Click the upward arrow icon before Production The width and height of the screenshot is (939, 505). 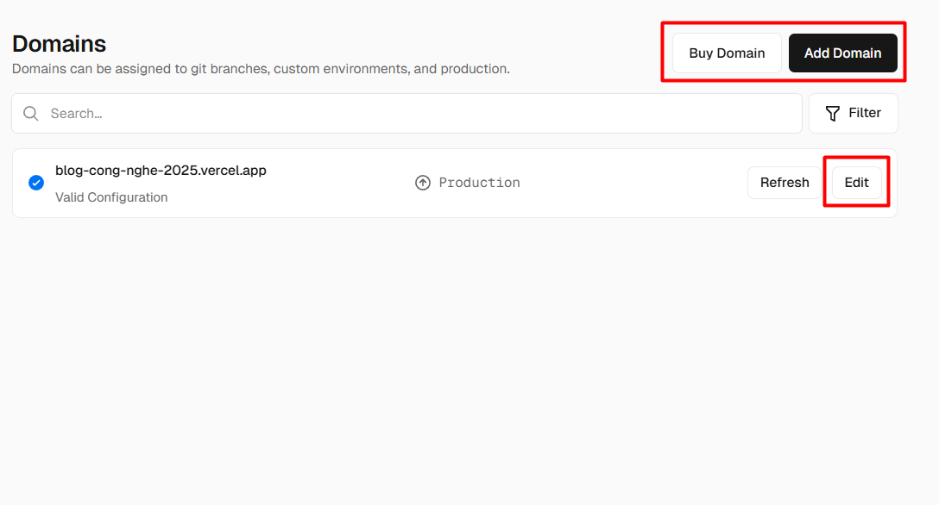[x=423, y=182]
